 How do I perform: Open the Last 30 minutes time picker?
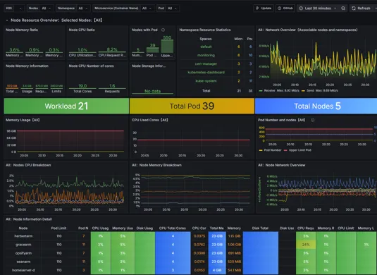pos(318,8)
